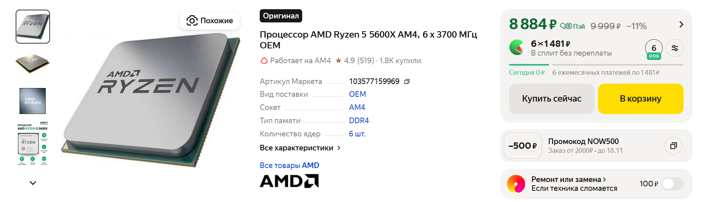The height and width of the screenshot is (202, 708).
Task: Select the Ryzen 5 5600X infographic thumbnail
Action: [x=33, y=144]
